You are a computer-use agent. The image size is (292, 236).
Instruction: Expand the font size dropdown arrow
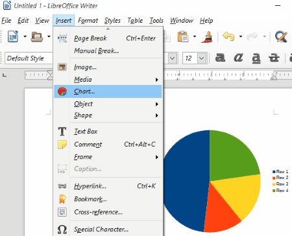coord(202,58)
